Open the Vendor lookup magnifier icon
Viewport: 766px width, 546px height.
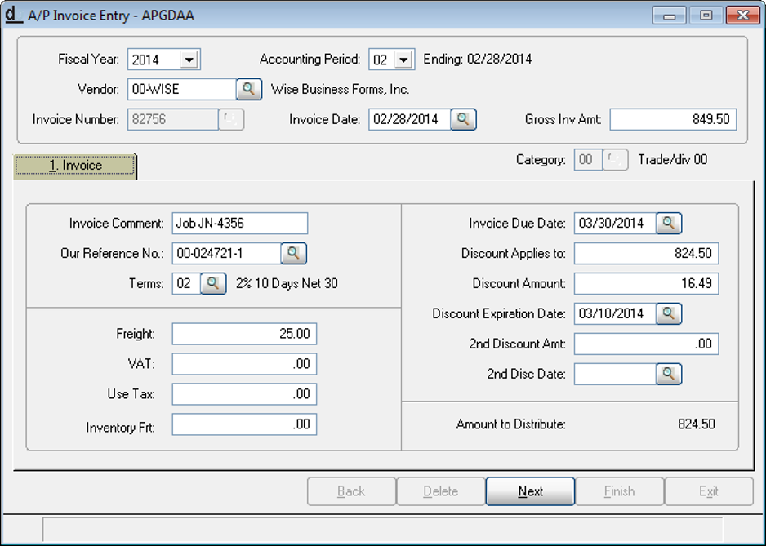coord(248,90)
